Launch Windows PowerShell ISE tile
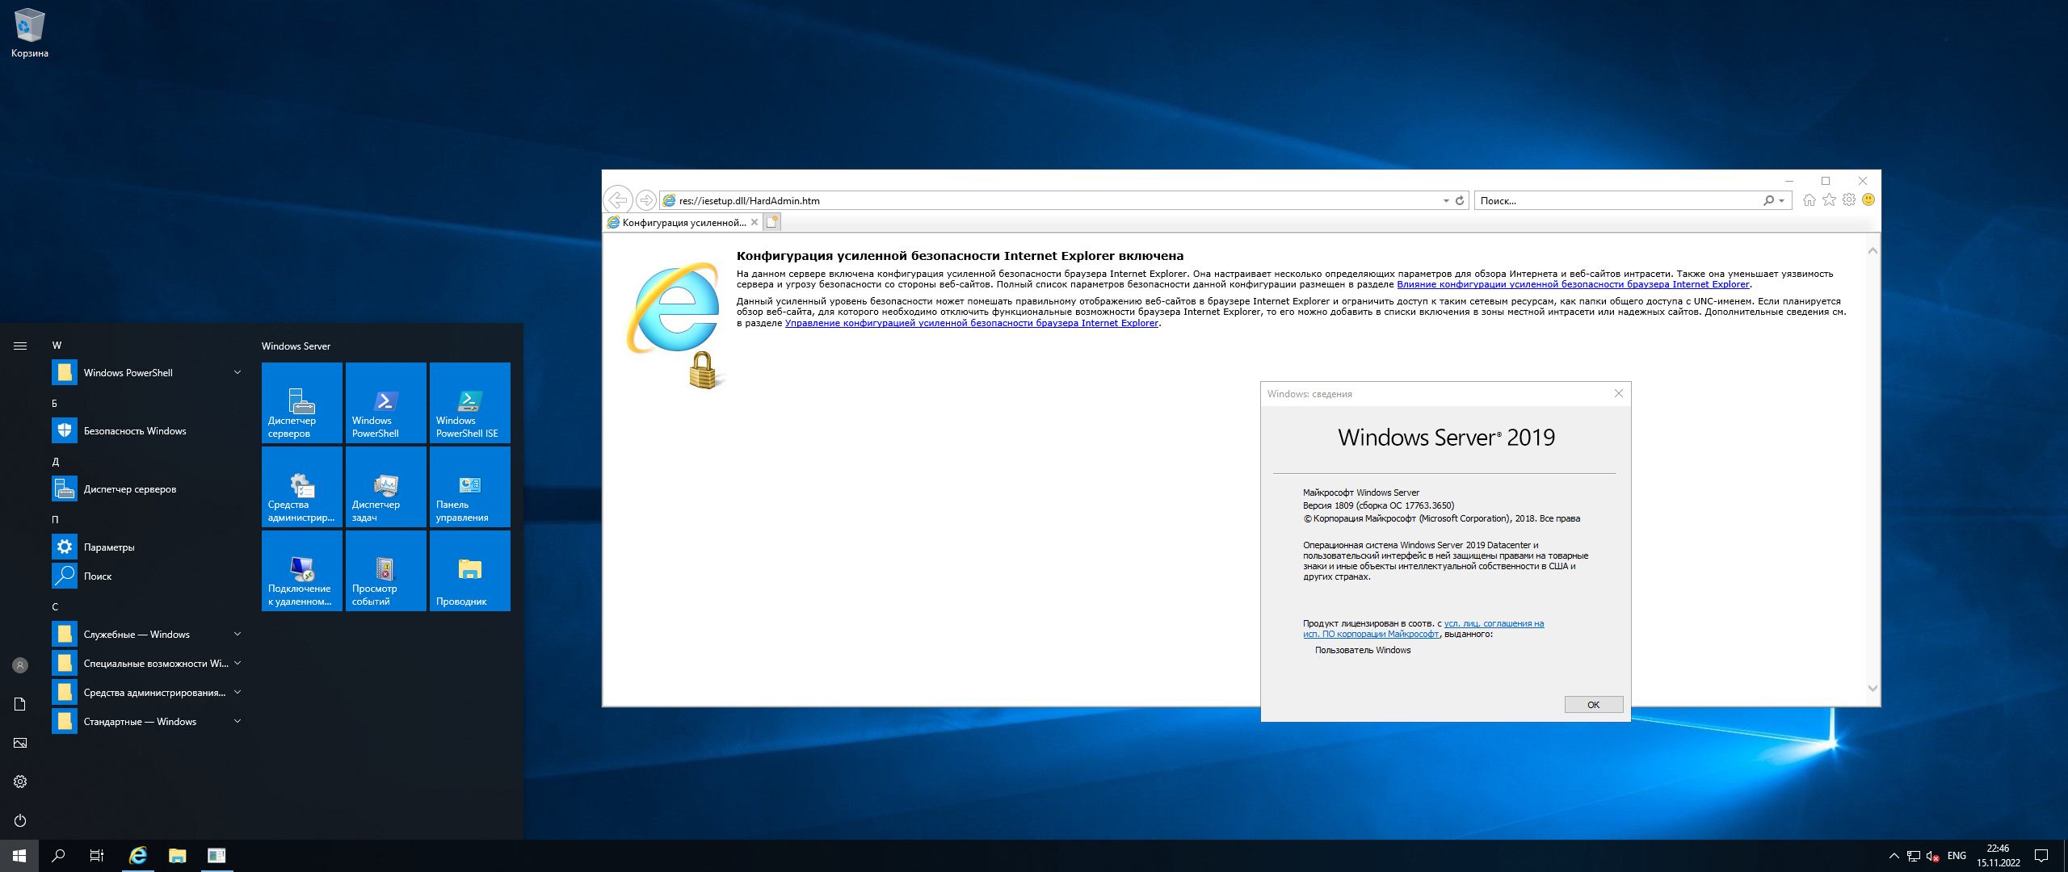This screenshot has height=872, width=2068. pyautogui.click(x=469, y=402)
